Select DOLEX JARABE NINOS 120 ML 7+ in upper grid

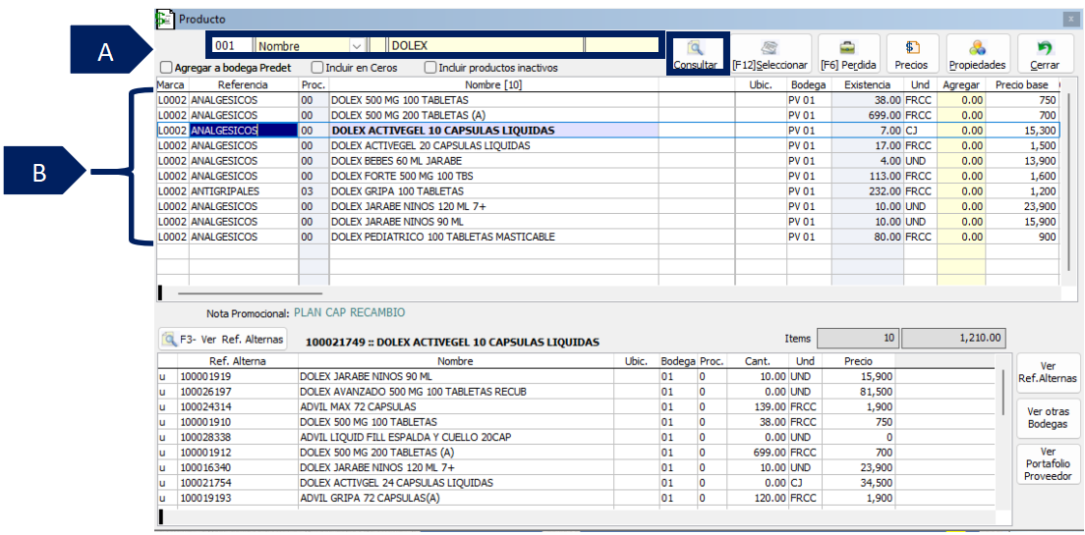point(607,207)
